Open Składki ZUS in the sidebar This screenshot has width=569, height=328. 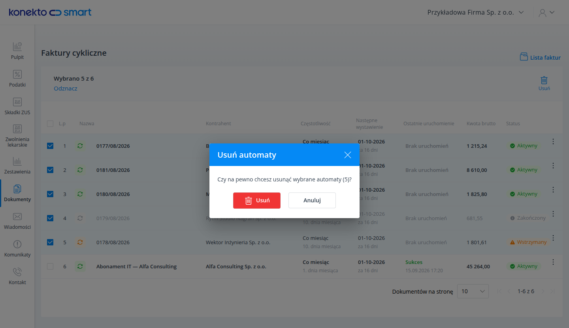pyautogui.click(x=17, y=106)
